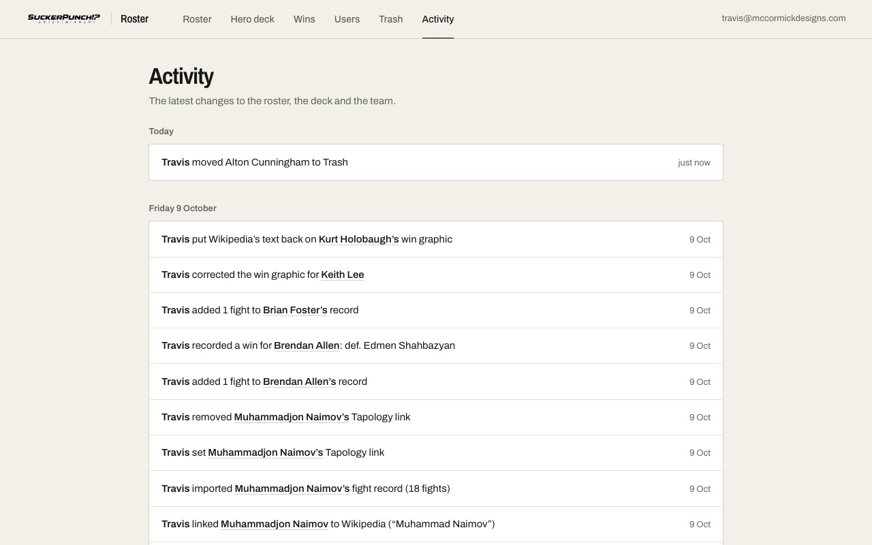Click 'def. Edmen Shahbazyan' text
The width and height of the screenshot is (872, 545).
(400, 345)
